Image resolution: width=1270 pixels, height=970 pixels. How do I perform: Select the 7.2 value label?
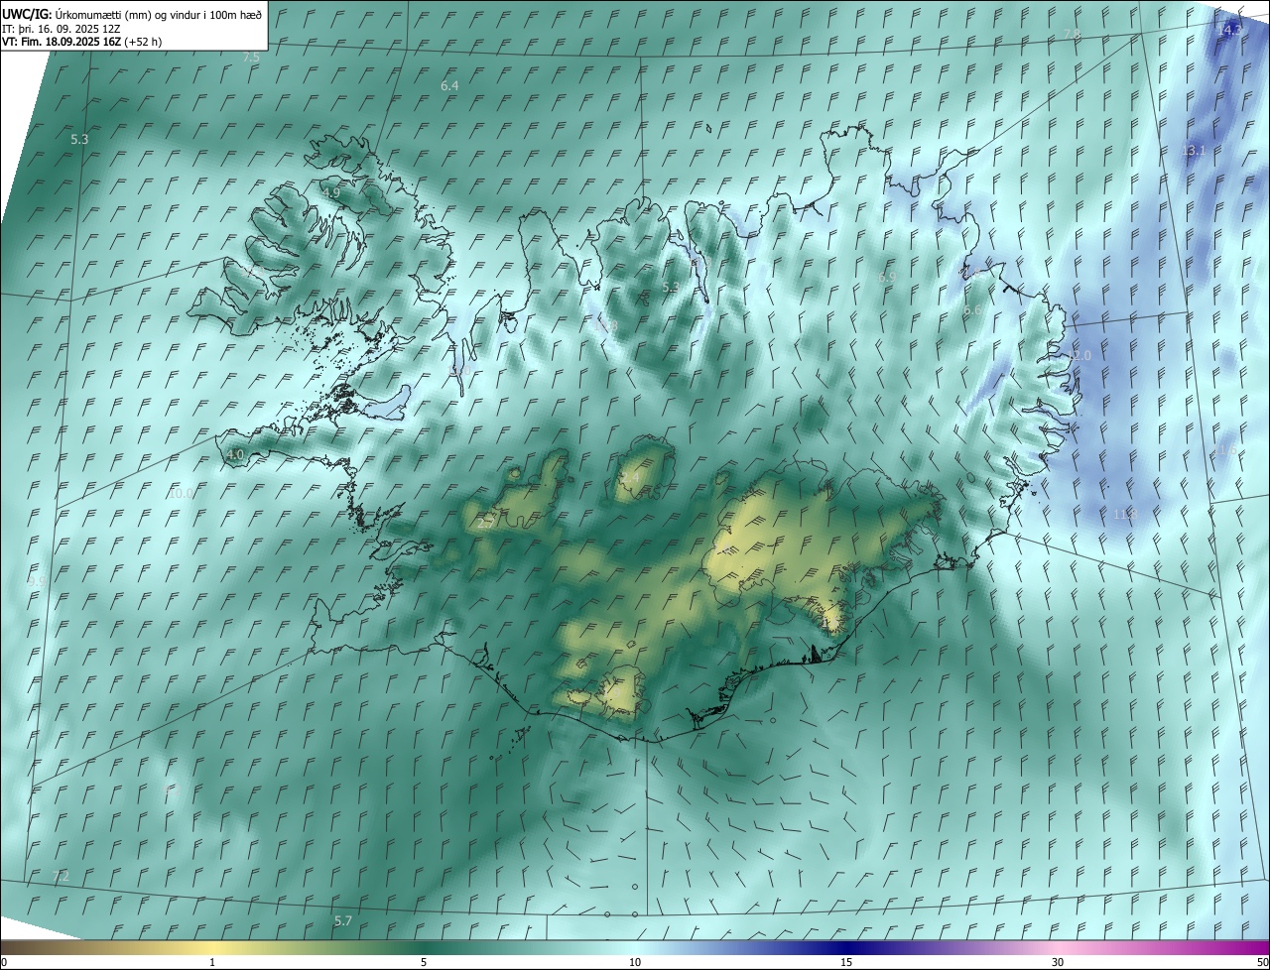(61, 876)
